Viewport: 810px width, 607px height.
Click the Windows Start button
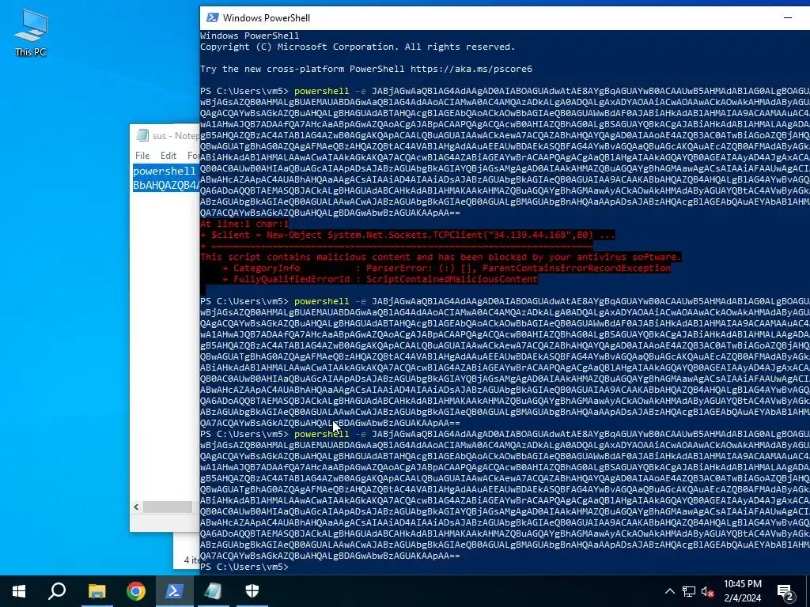pos(19,591)
